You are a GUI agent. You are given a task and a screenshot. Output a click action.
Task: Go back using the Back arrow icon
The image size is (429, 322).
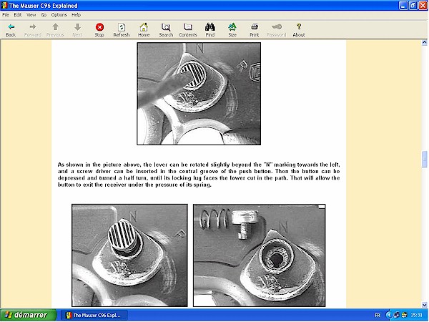11,27
